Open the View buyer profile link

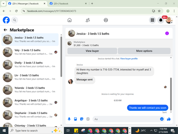click(129, 59)
